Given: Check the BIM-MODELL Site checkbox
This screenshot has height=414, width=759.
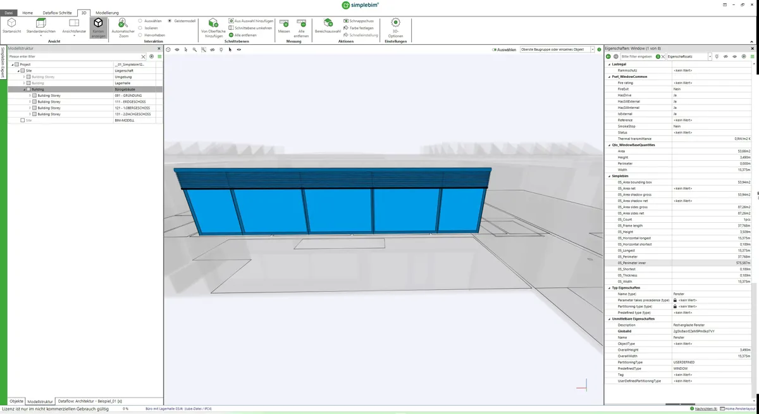Looking at the screenshot, I should point(23,120).
